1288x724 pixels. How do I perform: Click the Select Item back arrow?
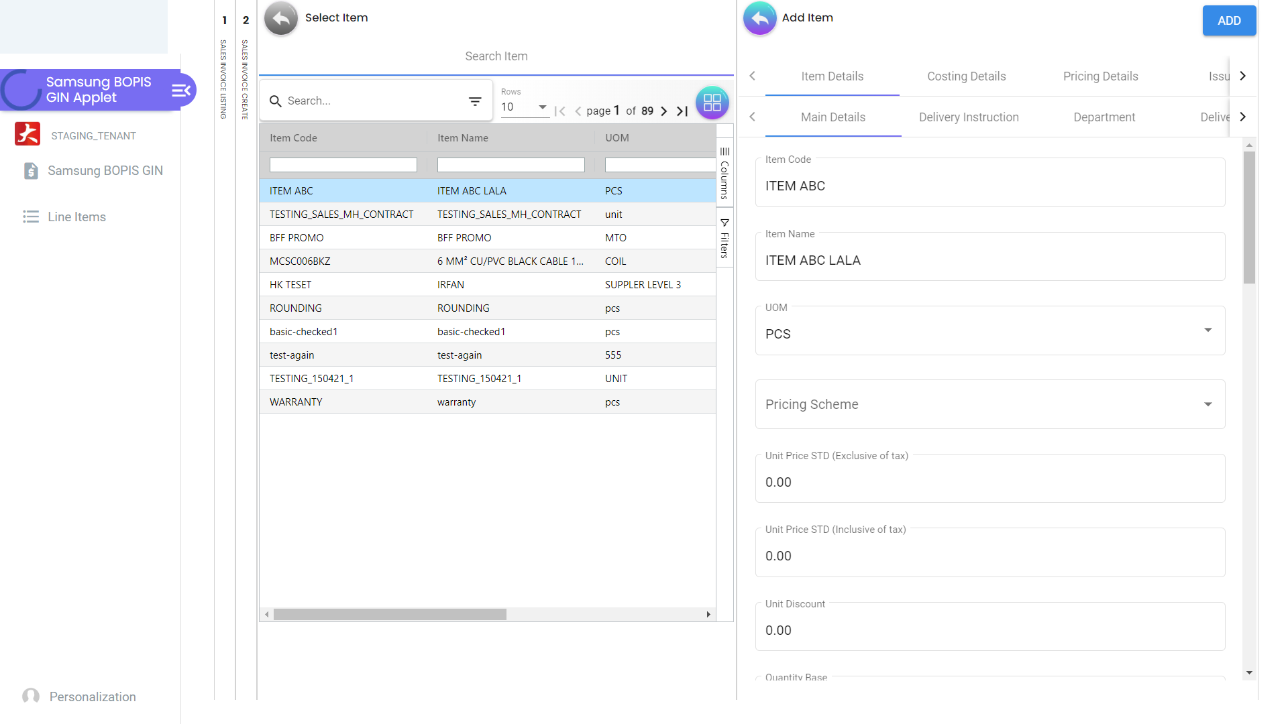(280, 18)
